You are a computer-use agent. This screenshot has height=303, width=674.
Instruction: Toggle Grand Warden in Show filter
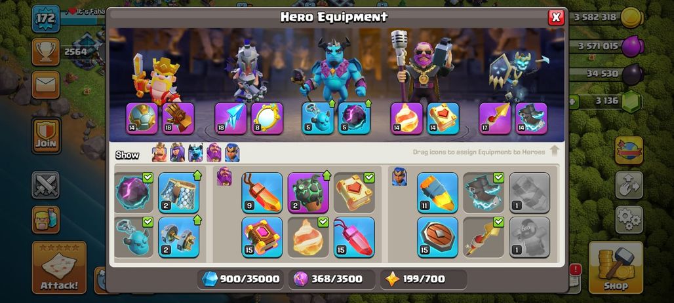[x=214, y=152]
